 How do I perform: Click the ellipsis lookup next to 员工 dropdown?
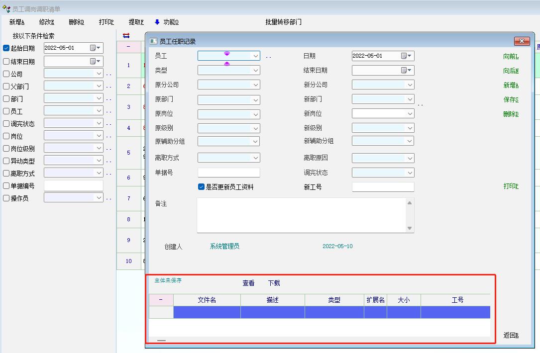268,57
